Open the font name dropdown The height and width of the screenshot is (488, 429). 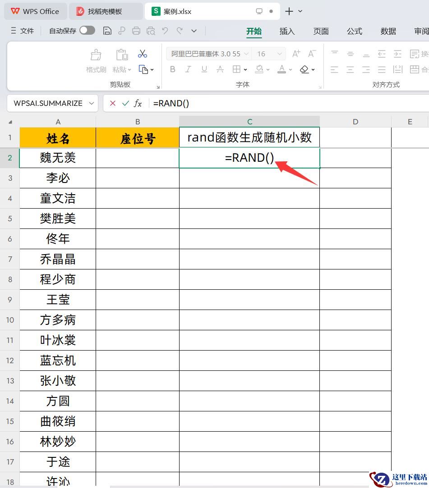[x=246, y=54]
